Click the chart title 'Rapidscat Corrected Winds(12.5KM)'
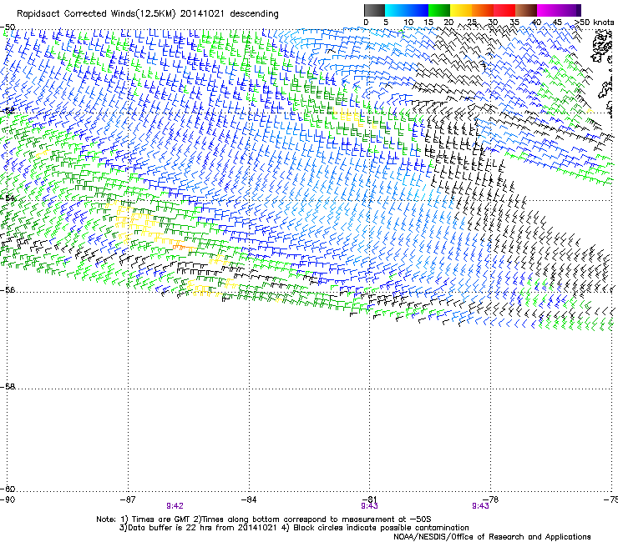Viewport: 618px width, 542px height. pos(96,14)
